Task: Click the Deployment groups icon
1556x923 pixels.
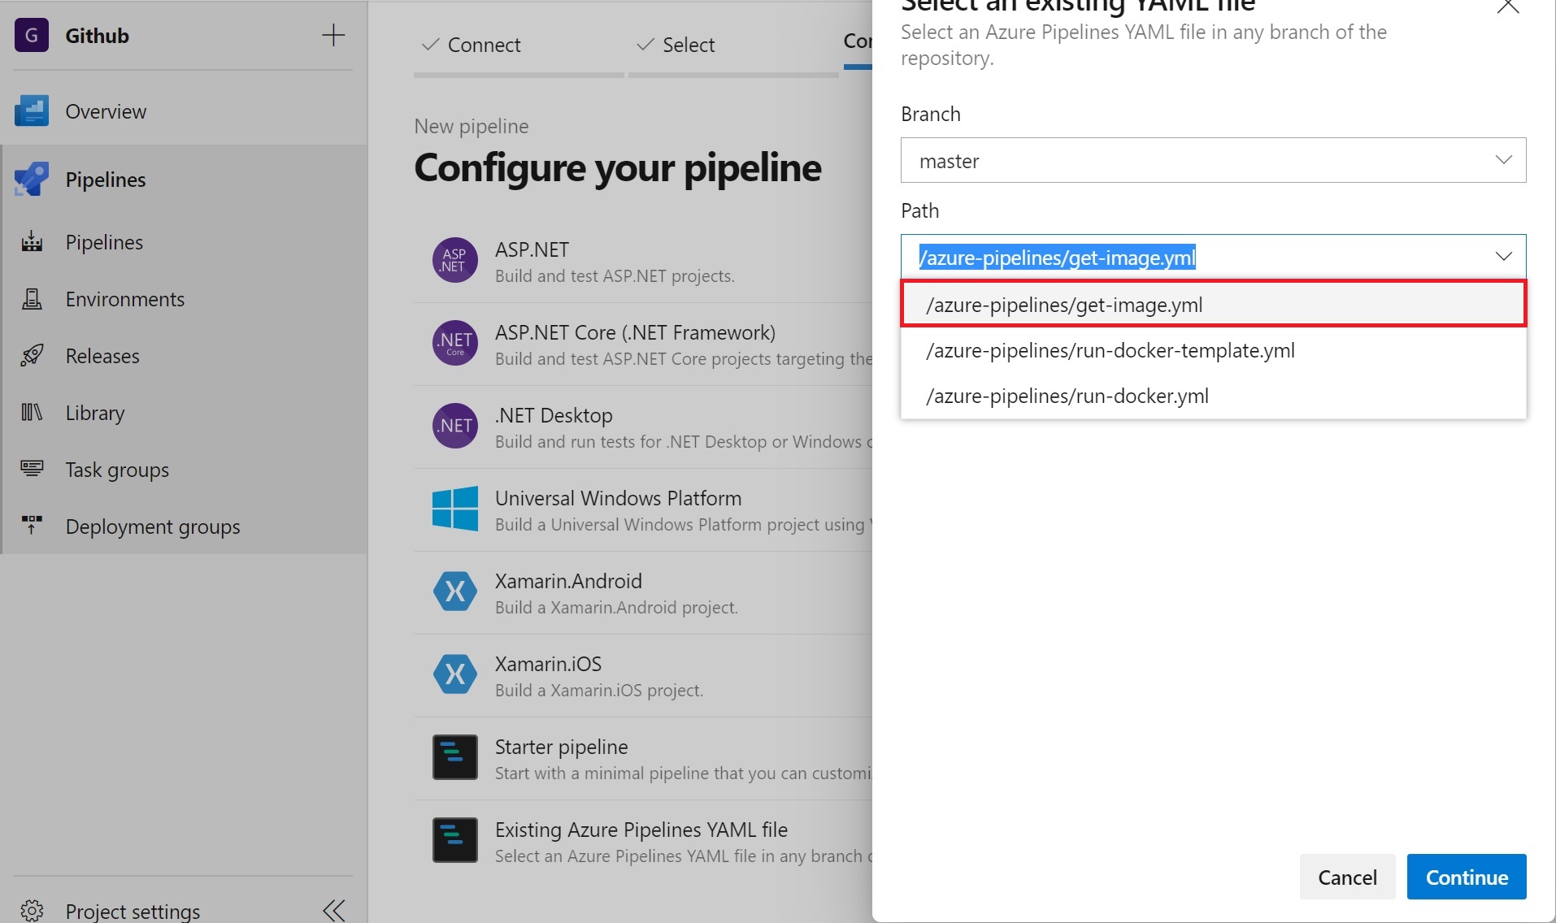Action: [x=32, y=526]
